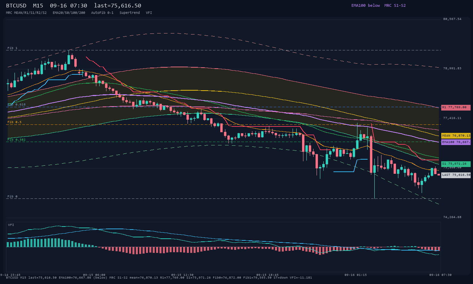Screen dimensions: 473x284
Task: Click the VFI legend entry in header
Action: [x=149, y=13]
